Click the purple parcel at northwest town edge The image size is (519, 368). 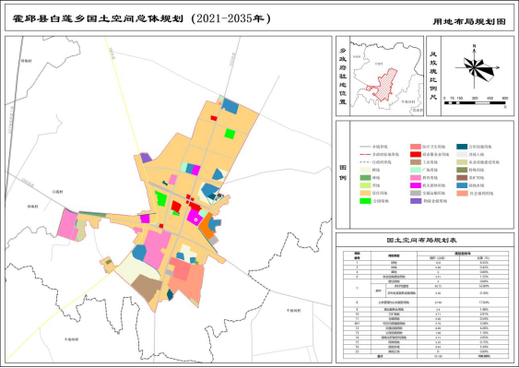pos(146,158)
